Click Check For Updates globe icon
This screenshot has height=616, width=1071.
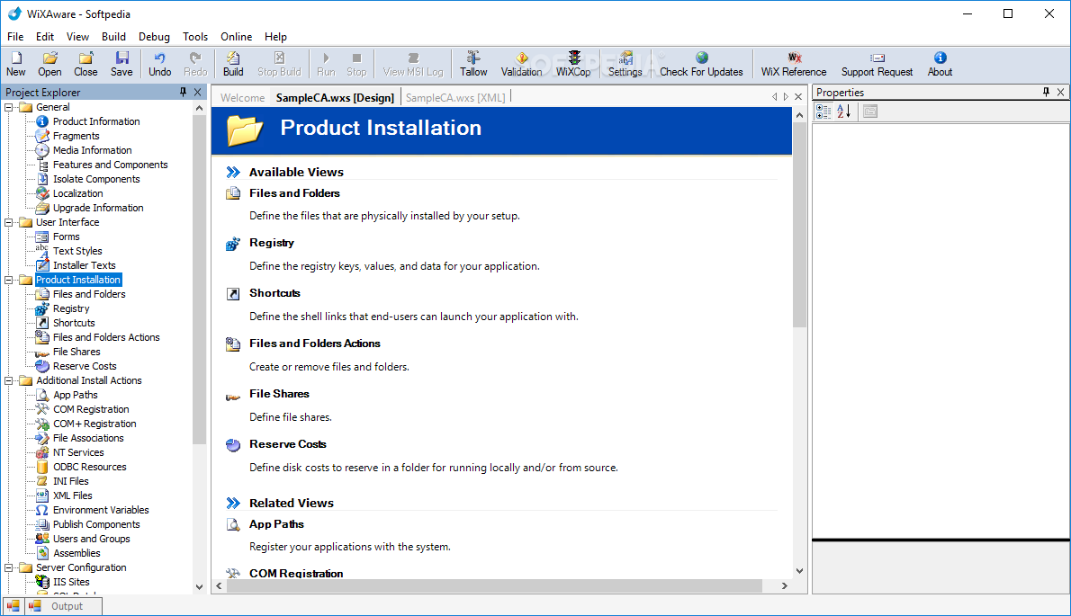701,58
